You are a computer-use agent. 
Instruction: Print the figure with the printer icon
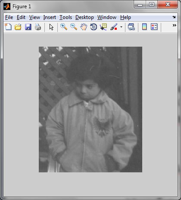pyautogui.click(x=38, y=27)
